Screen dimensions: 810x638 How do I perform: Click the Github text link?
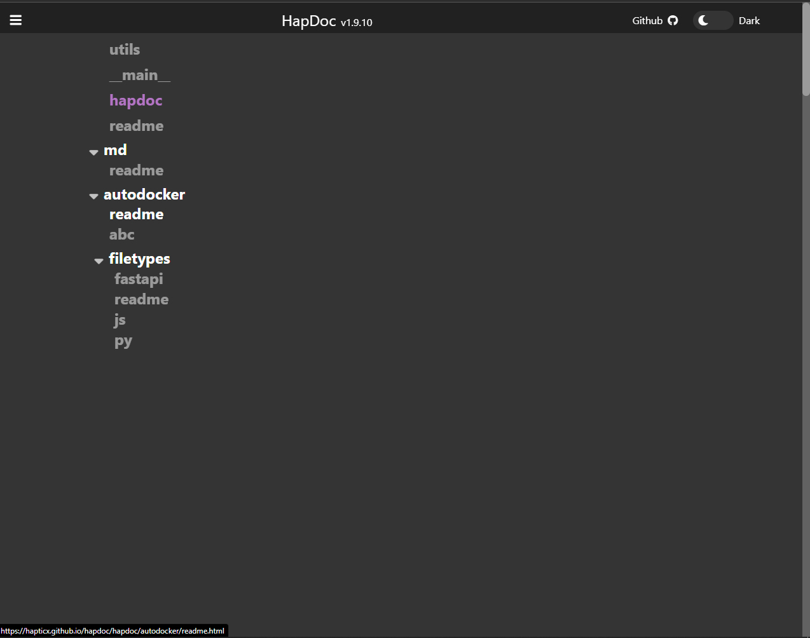click(x=647, y=20)
